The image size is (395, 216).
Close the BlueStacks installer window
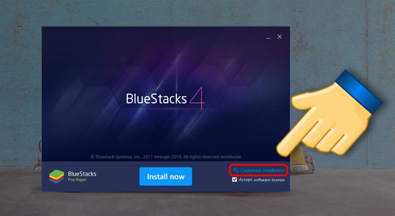point(279,37)
